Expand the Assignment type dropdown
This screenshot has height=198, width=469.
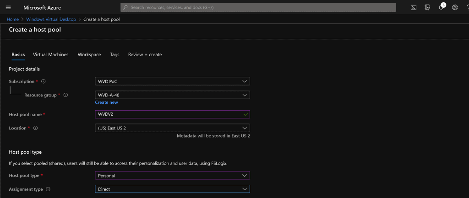(x=172, y=189)
